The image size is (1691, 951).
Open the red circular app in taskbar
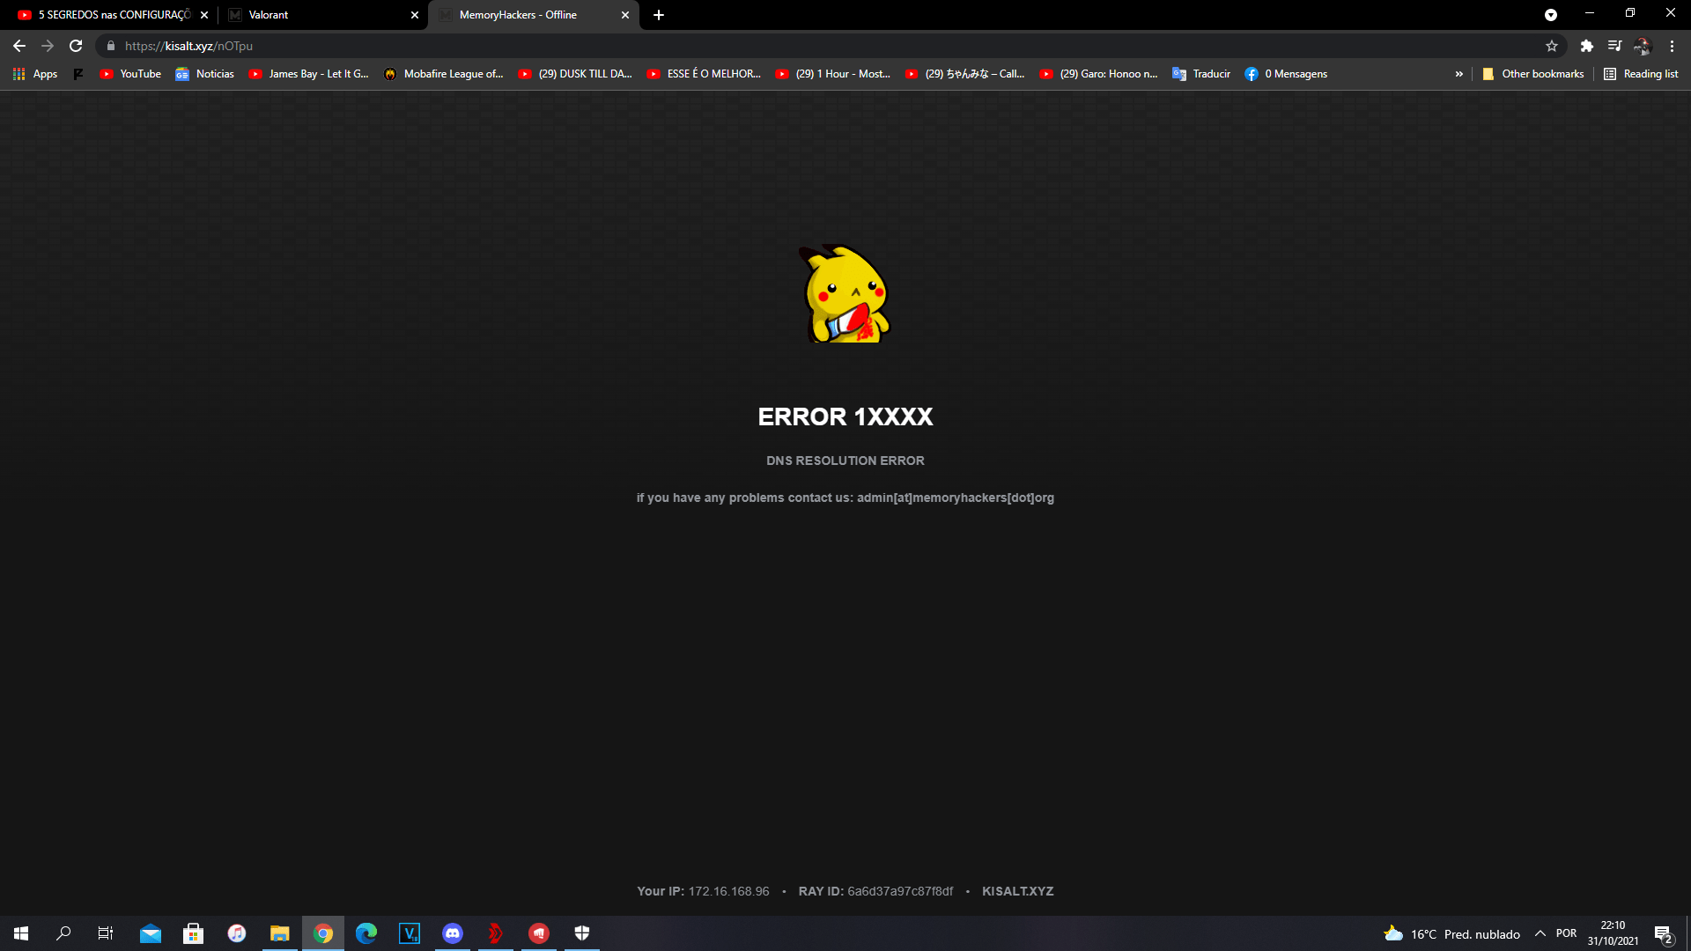539,933
